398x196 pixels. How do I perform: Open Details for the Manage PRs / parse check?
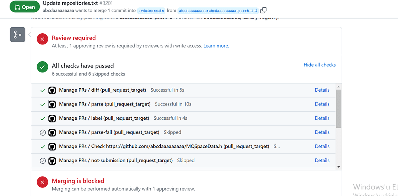click(322, 104)
